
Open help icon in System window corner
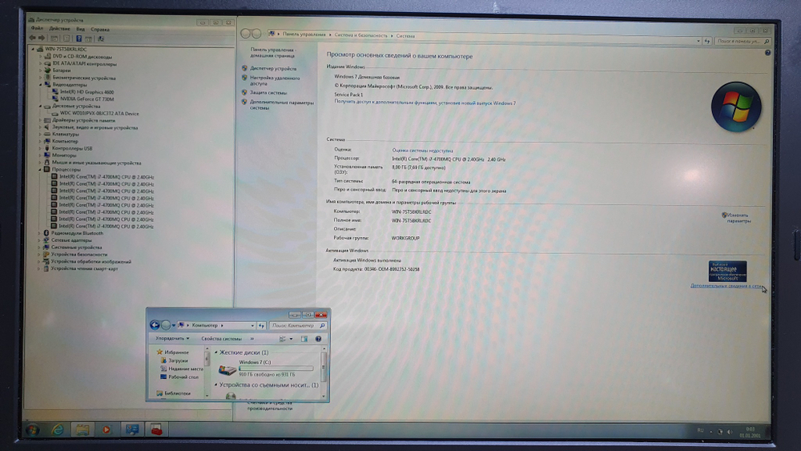tap(768, 53)
